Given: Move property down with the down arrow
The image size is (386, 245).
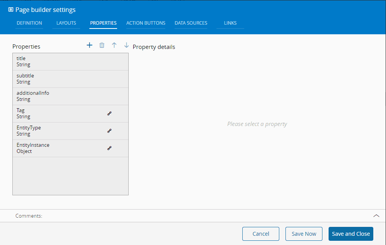Looking at the screenshot, I should (x=126, y=45).
